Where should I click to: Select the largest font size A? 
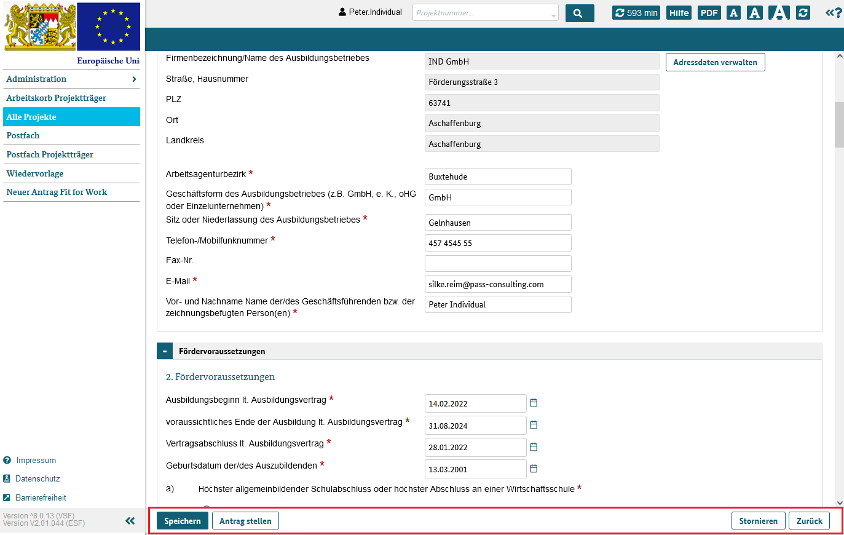pyautogui.click(x=779, y=13)
